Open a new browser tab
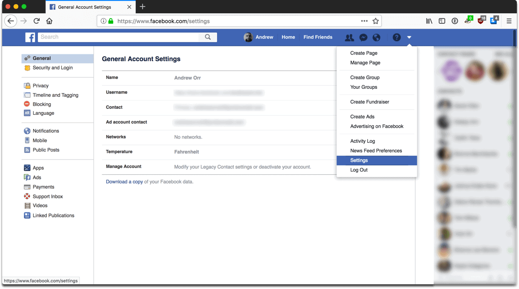This screenshot has width=519, height=289. pyautogui.click(x=143, y=6)
